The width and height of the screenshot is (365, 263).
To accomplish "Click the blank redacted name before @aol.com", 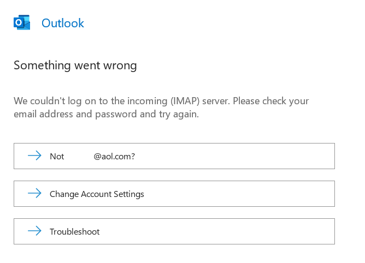I will coord(79,157).
